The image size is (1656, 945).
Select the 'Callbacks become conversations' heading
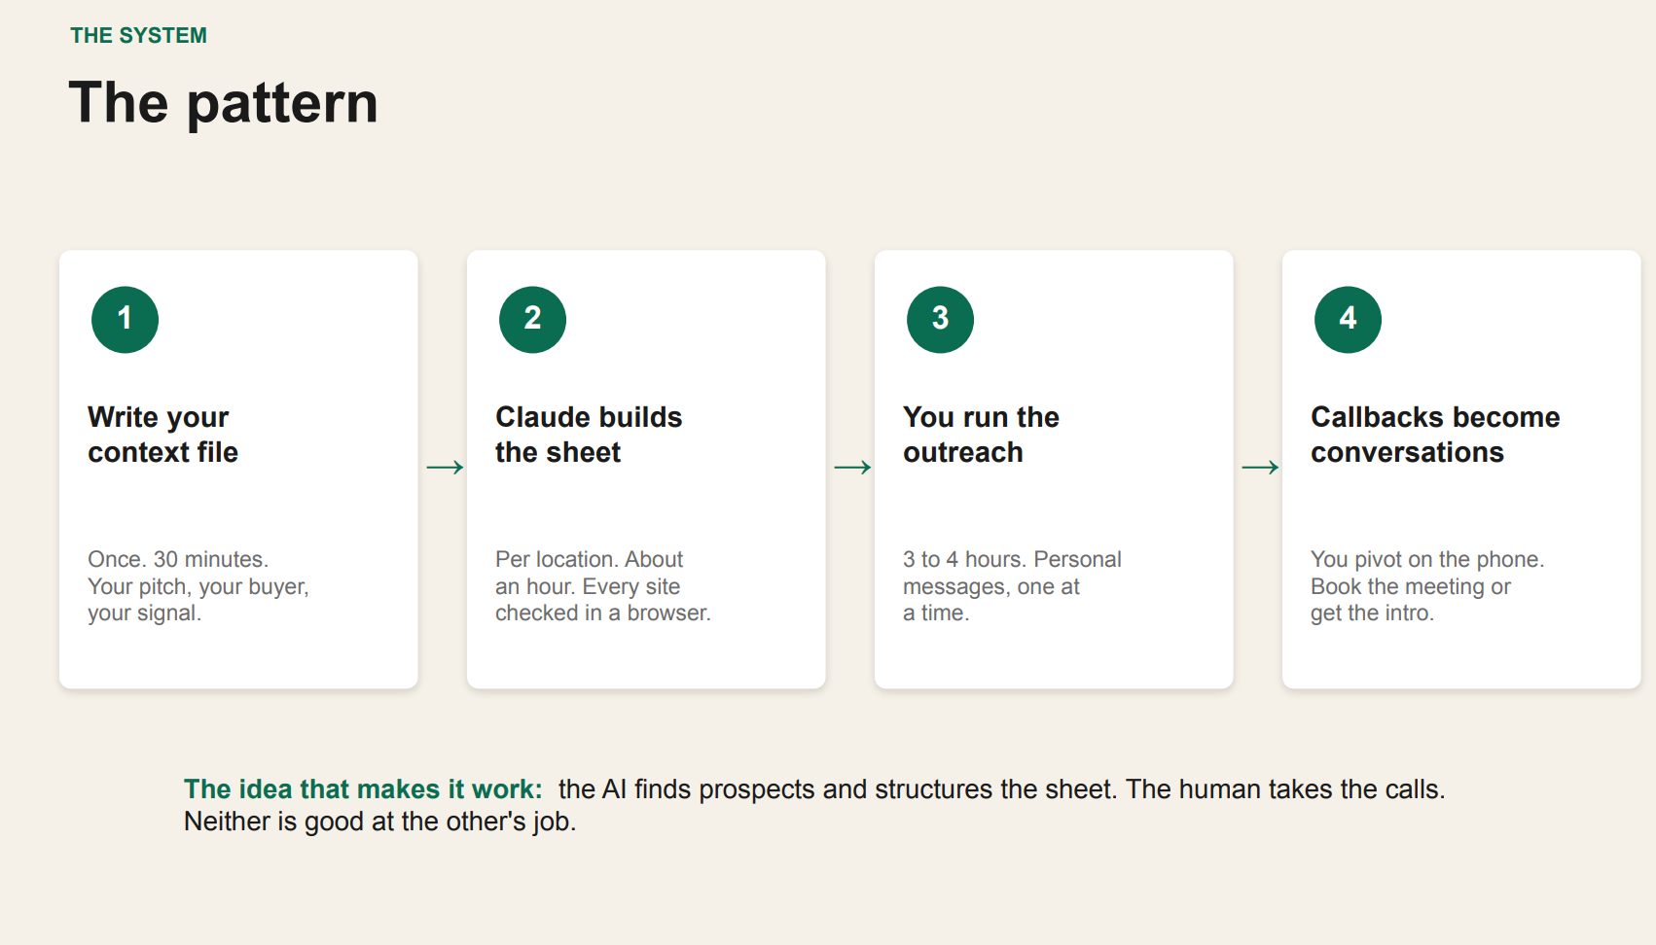pos(1435,435)
